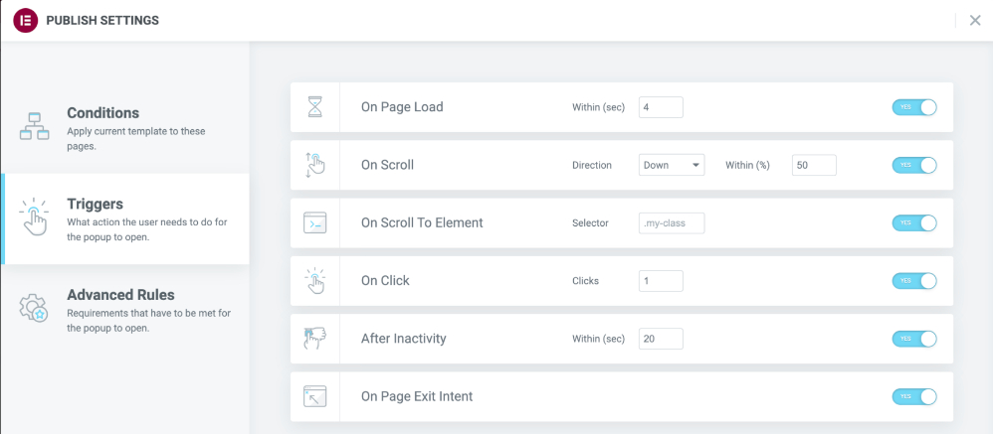Click the Direction label text
The width and height of the screenshot is (993, 434).
(591, 165)
